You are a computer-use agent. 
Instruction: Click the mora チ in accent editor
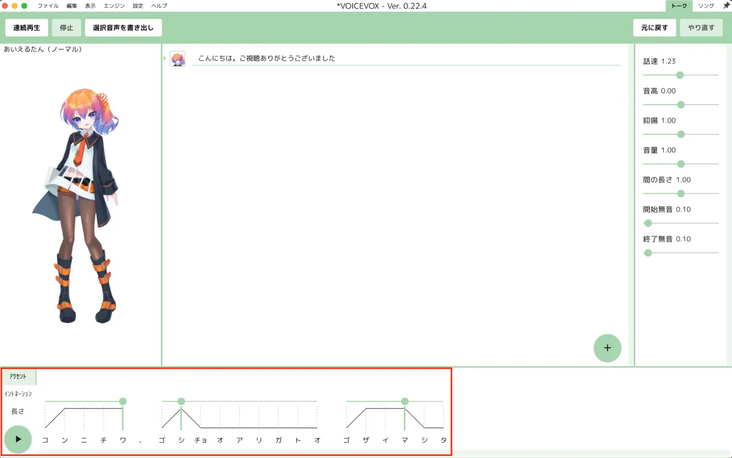click(104, 440)
